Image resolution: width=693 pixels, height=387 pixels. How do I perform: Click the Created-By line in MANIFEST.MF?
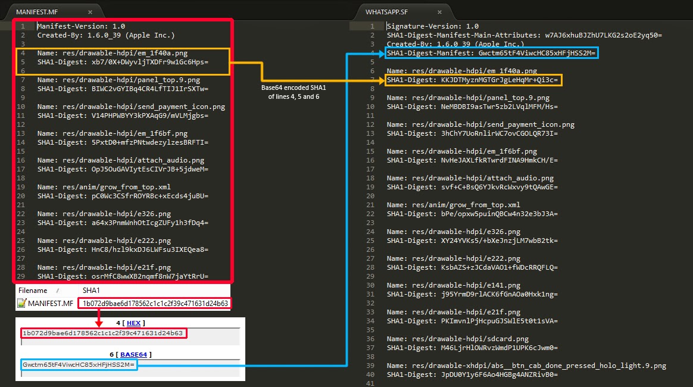click(x=106, y=35)
